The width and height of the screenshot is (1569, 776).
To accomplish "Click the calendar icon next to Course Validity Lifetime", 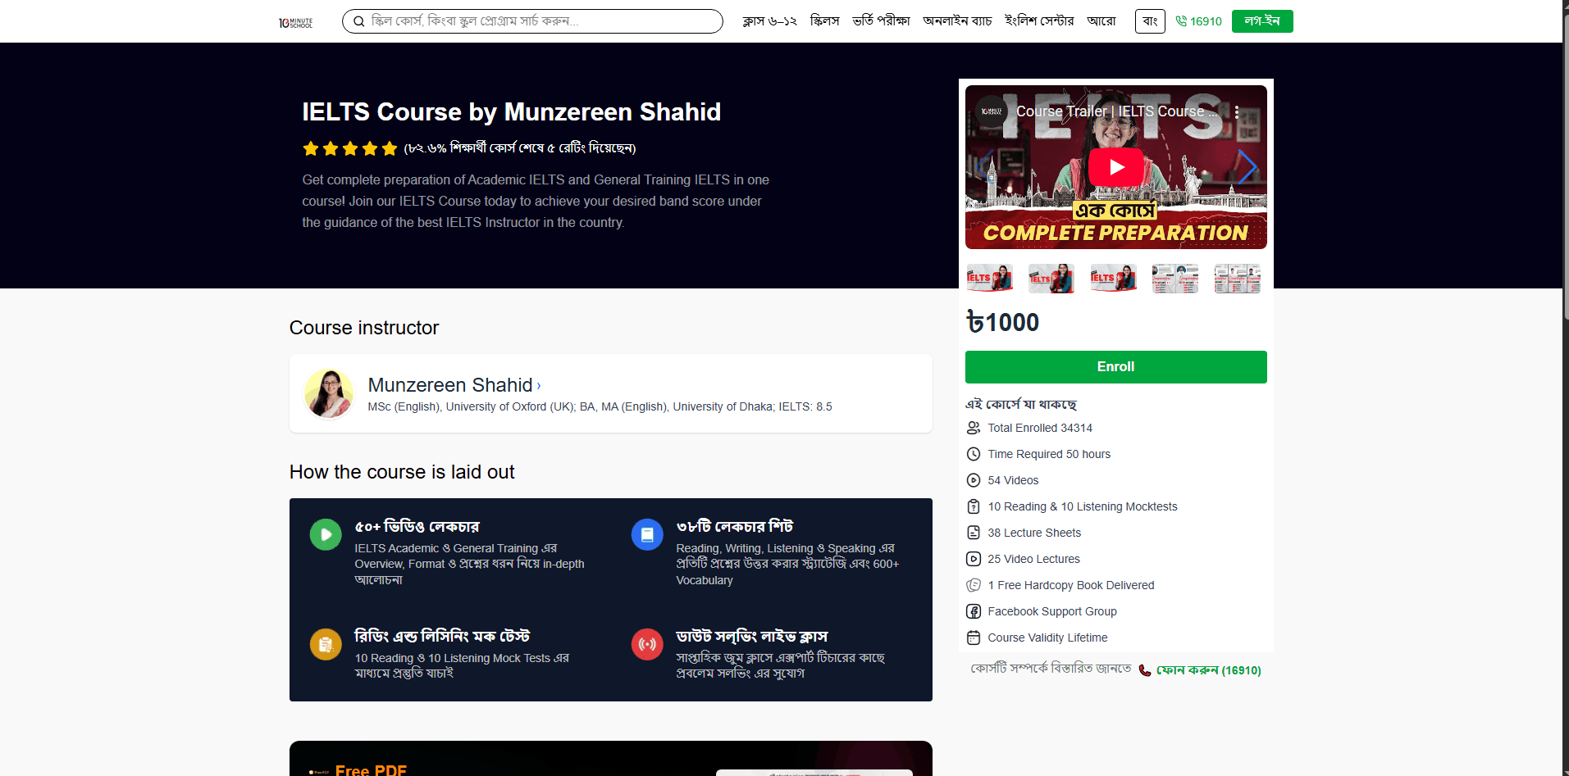I will pos(974,638).
